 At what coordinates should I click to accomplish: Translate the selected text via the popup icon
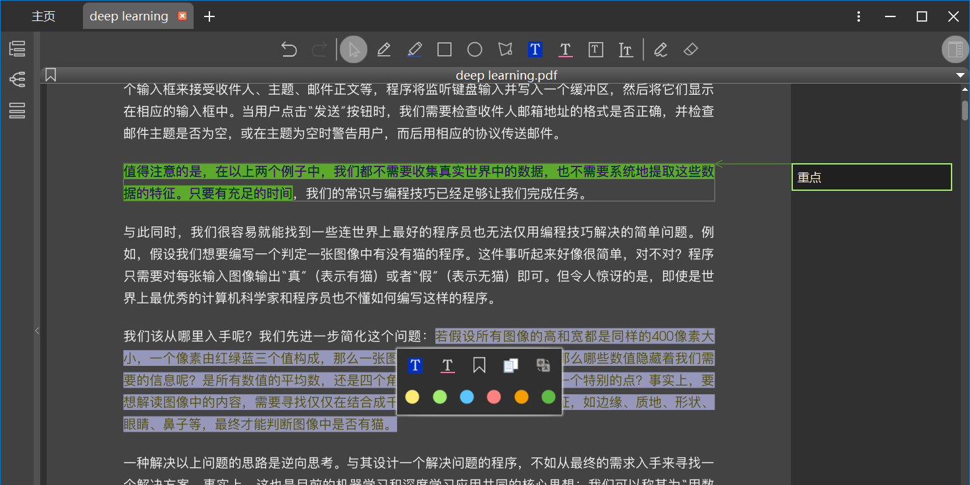click(x=543, y=365)
